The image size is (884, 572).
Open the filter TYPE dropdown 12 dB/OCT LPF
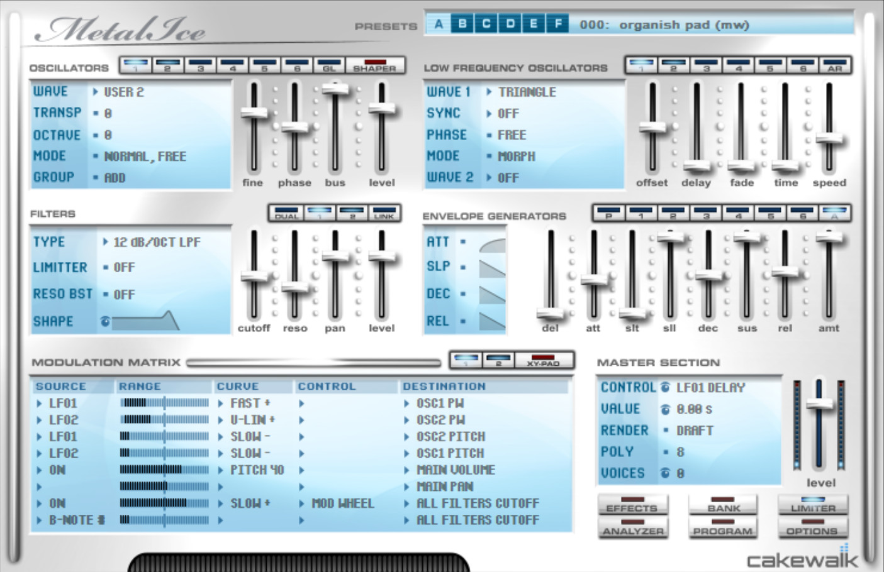click(x=152, y=242)
